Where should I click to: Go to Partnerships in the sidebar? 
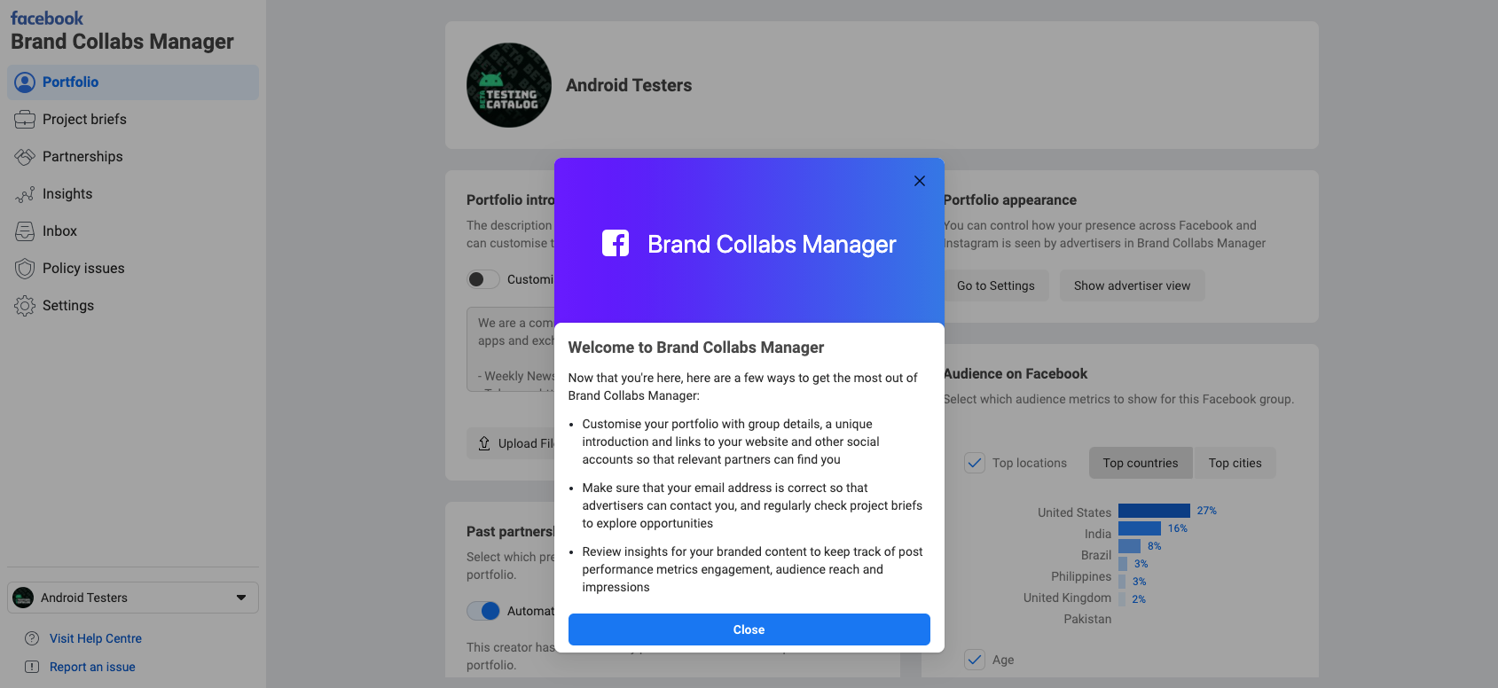(133, 157)
